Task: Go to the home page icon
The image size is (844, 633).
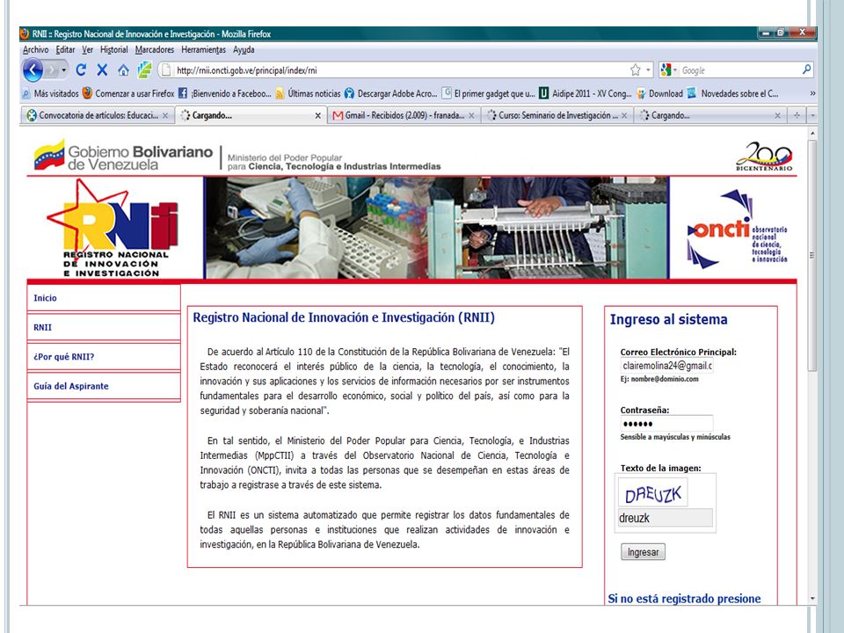Action: [123, 70]
